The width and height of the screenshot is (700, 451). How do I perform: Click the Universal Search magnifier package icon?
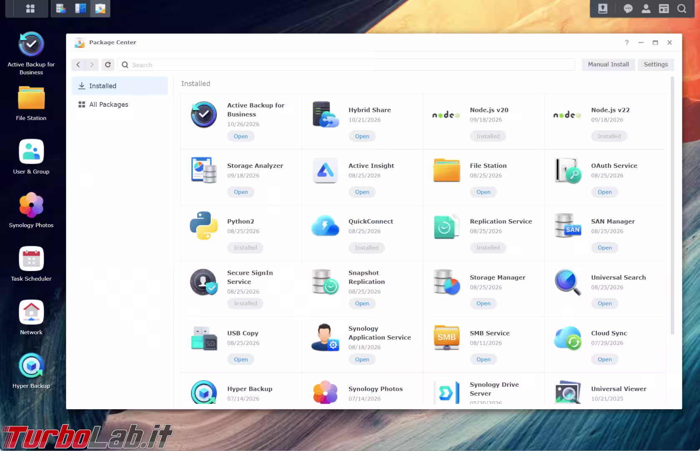tap(568, 282)
